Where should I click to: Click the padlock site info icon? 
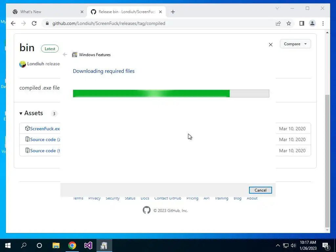coord(47,23)
